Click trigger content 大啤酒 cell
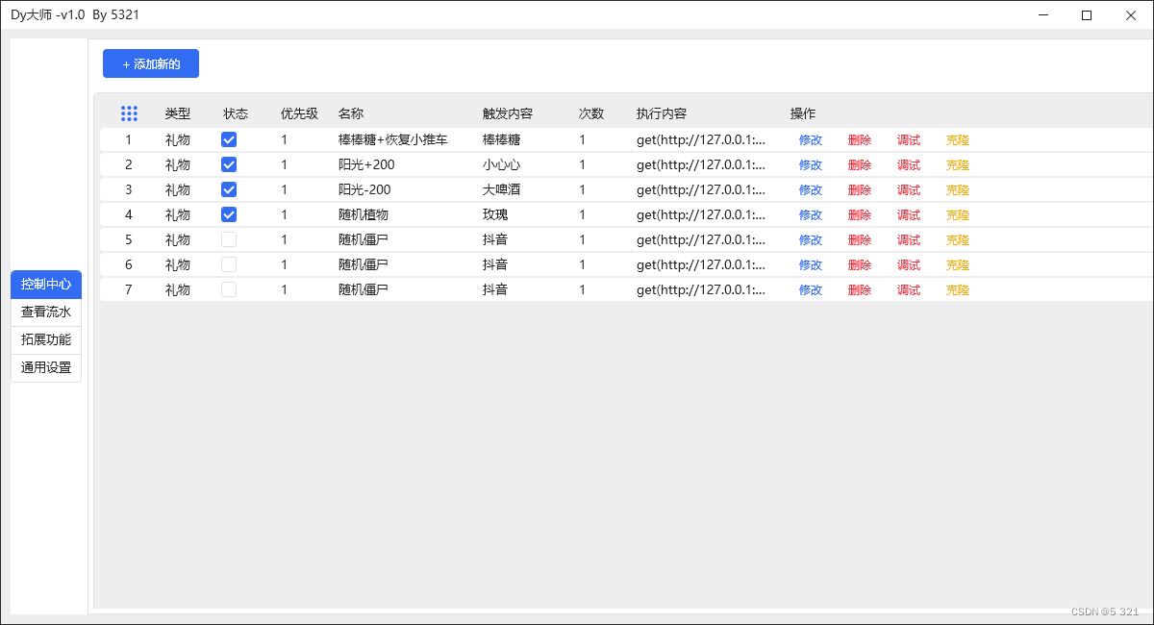 501,189
